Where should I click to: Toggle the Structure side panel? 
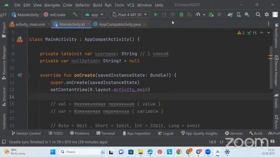coord(4,97)
